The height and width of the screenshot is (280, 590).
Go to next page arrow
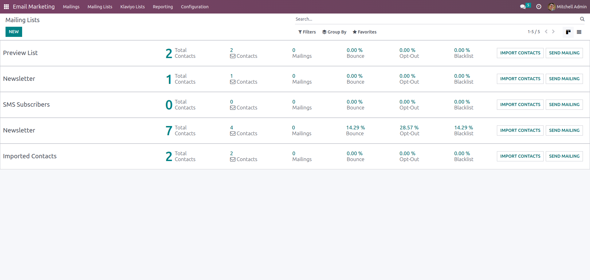[x=553, y=32]
